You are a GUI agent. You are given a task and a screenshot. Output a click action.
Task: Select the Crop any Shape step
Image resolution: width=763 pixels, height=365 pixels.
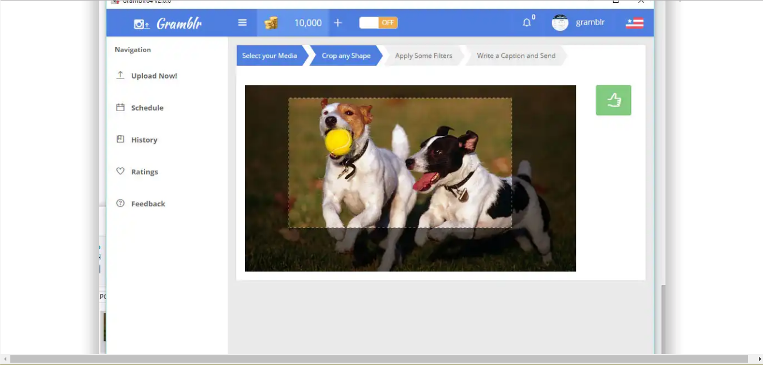(346, 56)
